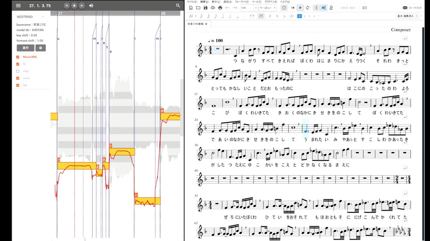Image resolution: width=430 pixels, height=241 pixels.
Task: Enable the mgc checkbox
Action: click(18, 71)
